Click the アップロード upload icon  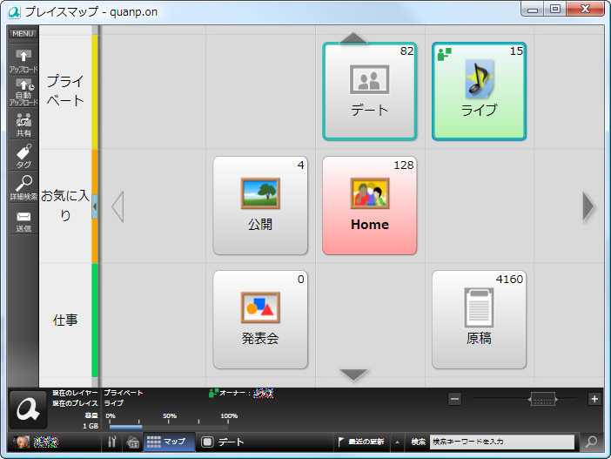[x=23, y=61]
